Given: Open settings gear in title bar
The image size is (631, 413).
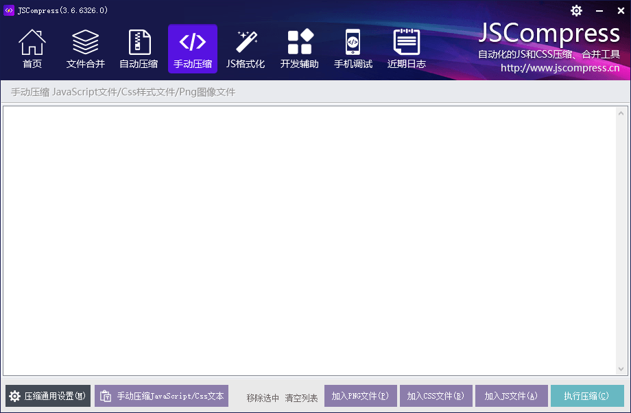Looking at the screenshot, I should [576, 10].
